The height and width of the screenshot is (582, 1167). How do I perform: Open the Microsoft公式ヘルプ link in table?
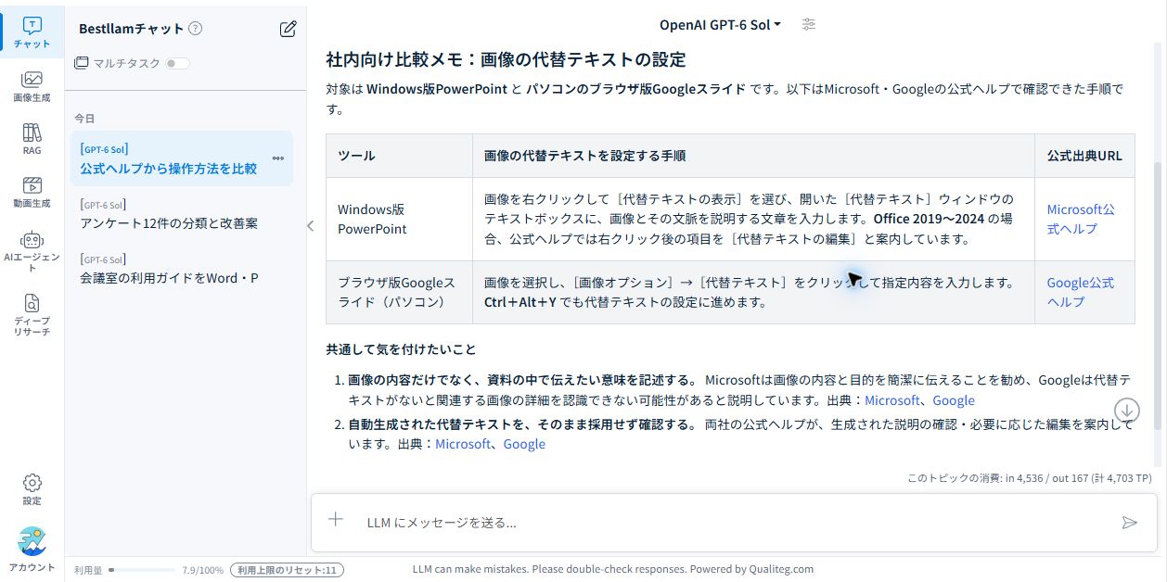(x=1081, y=219)
